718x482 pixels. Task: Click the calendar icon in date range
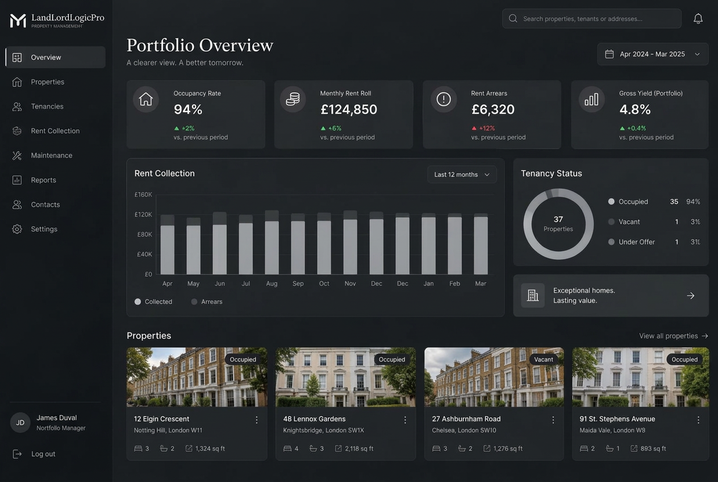pos(610,54)
